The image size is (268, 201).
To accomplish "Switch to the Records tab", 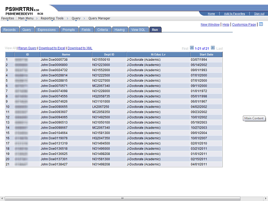I will point(10,30).
